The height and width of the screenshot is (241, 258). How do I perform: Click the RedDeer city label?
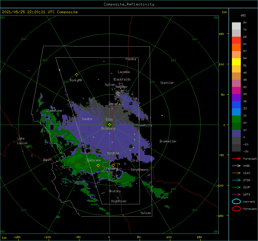tap(122, 87)
